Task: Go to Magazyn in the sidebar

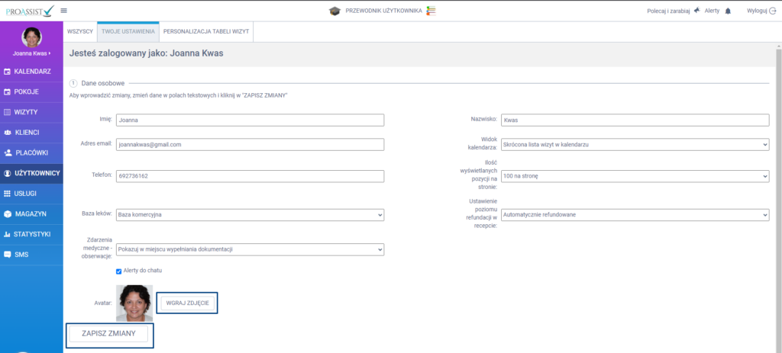Action: point(31,213)
